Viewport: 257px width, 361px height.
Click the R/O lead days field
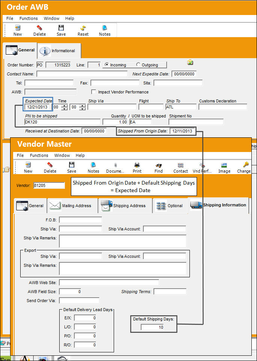point(85,345)
